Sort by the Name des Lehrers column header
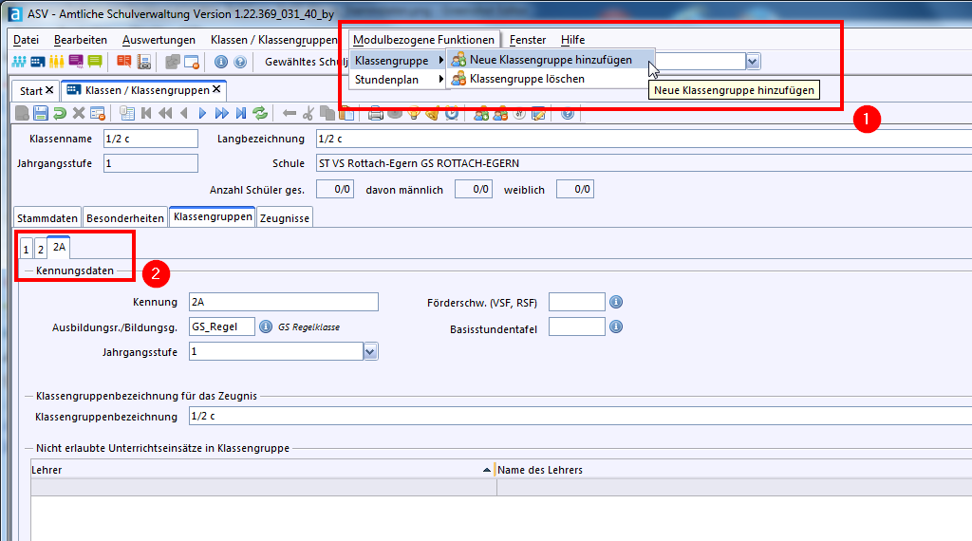The height and width of the screenshot is (541, 972). coord(734,470)
